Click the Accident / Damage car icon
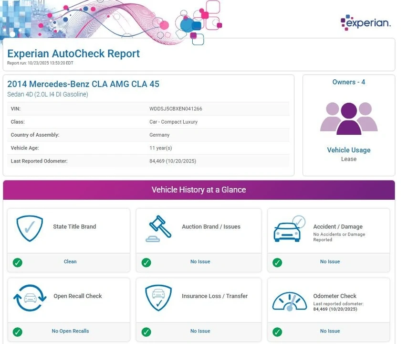 pyautogui.click(x=290, y=229)
